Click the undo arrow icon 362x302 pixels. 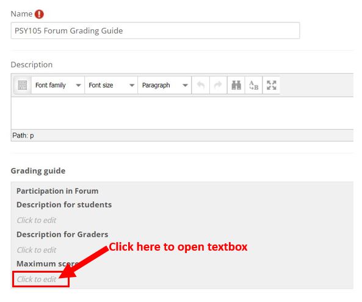click(x=201, y=86)
